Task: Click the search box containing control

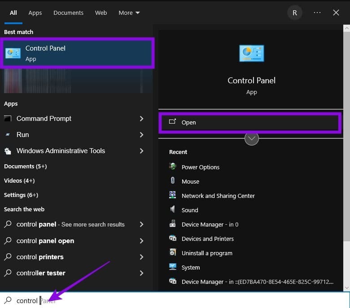Action: click(x=175, y=300)
